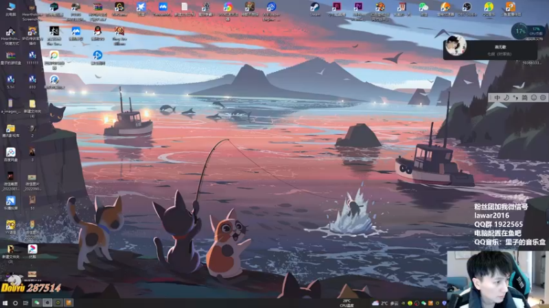Open the black calligraphy game icon

pos(54,36)
